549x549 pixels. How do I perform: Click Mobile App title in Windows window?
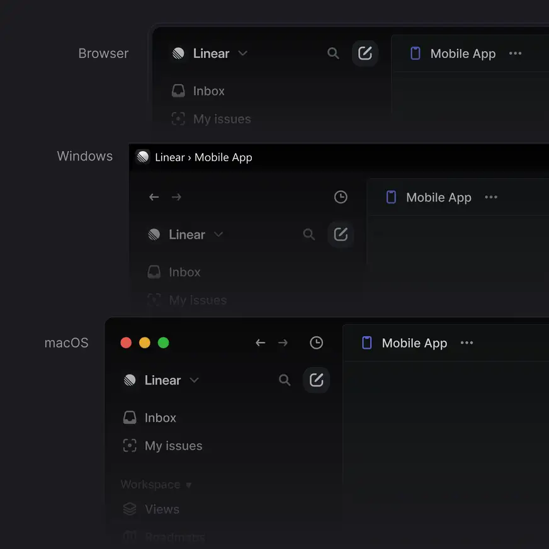pyautogui.click(x=439, y=198)
